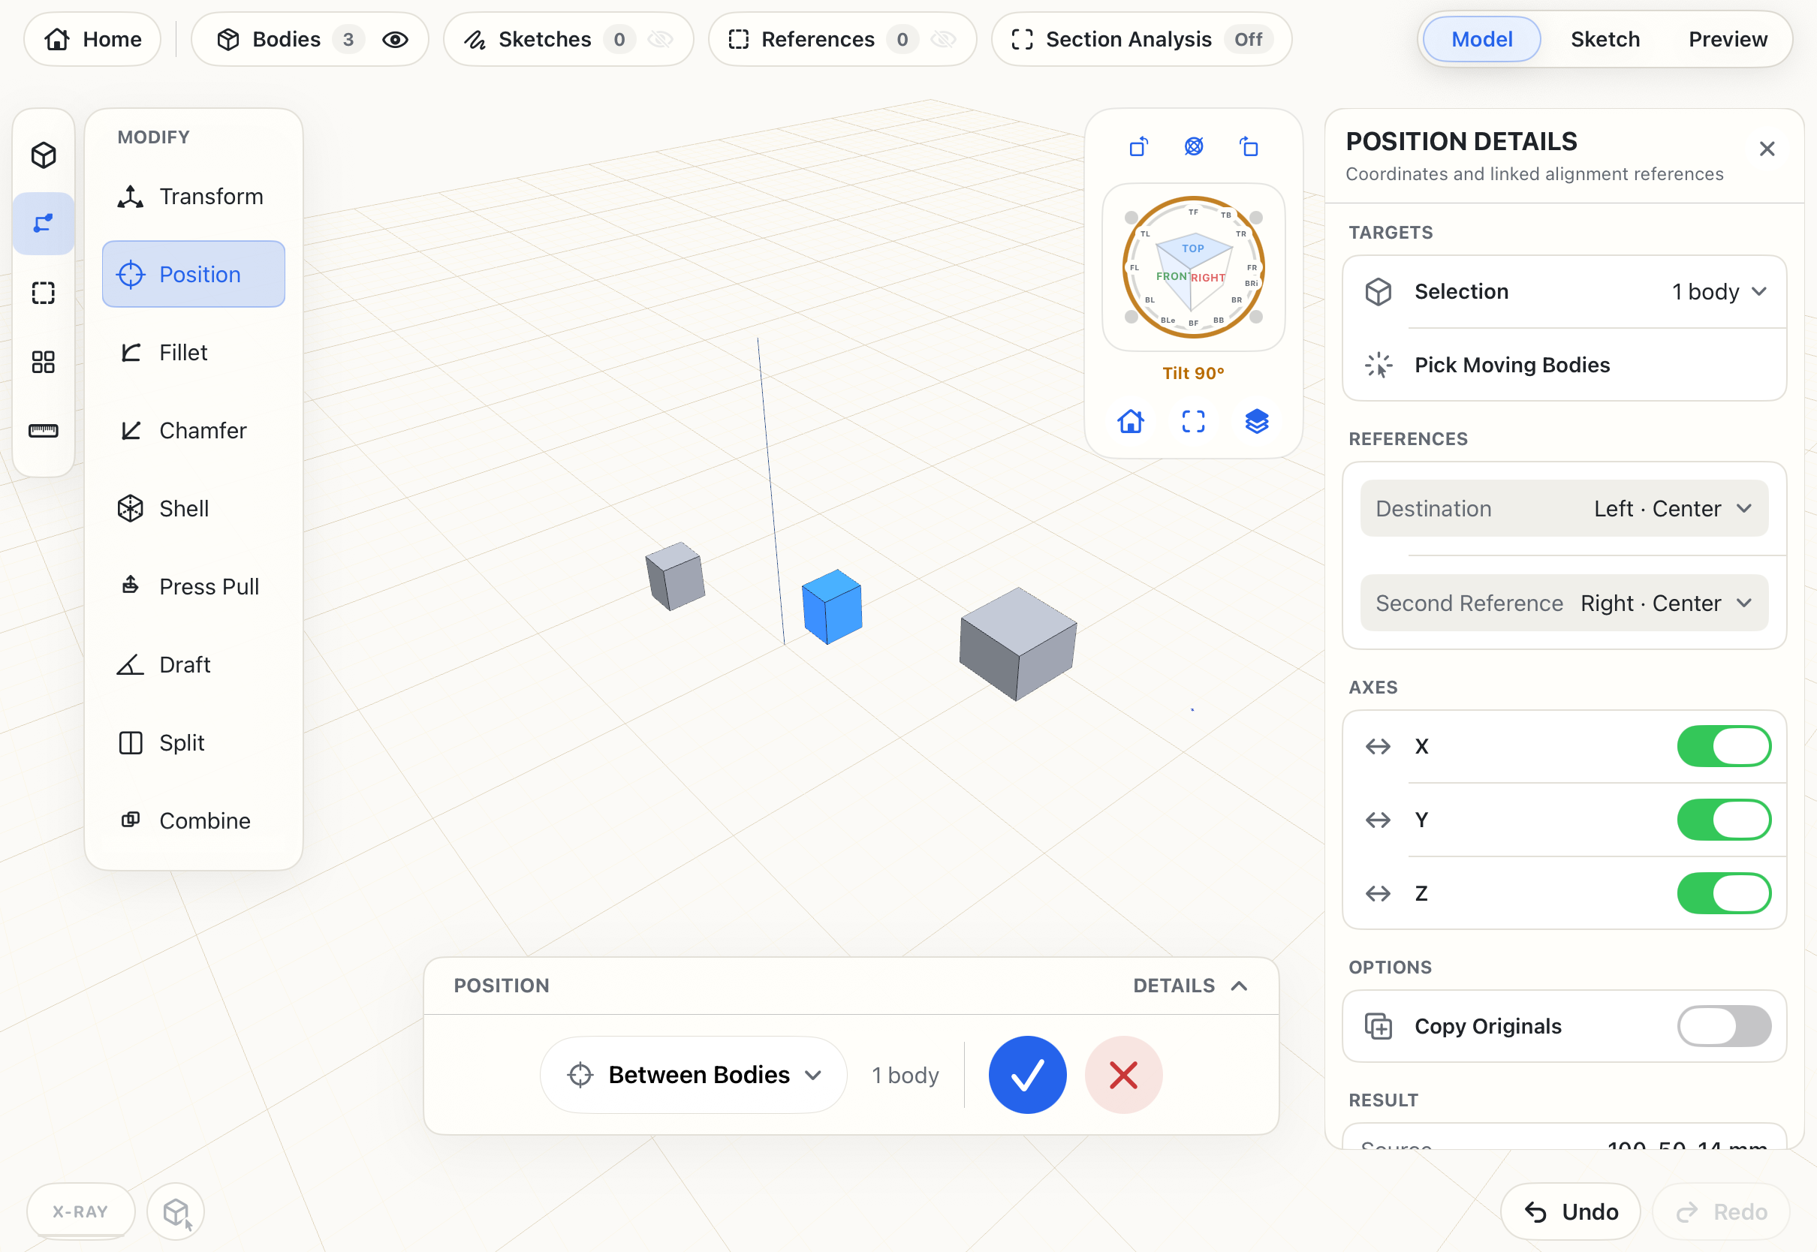Choose Combine in the Modify menu

click(x=193, y=820)
